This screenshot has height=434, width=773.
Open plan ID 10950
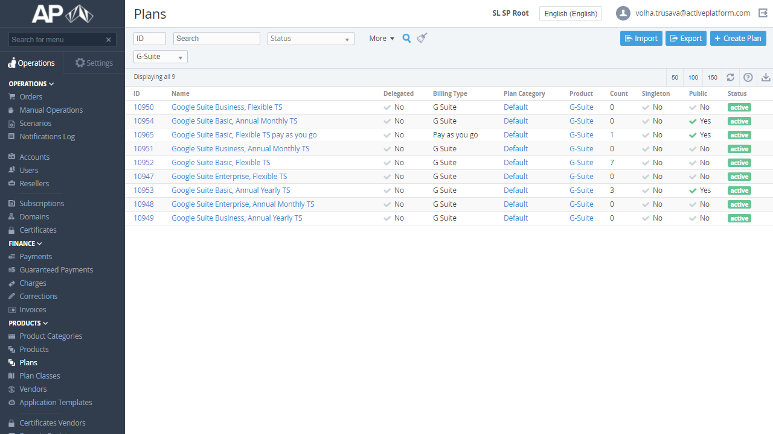144,107
